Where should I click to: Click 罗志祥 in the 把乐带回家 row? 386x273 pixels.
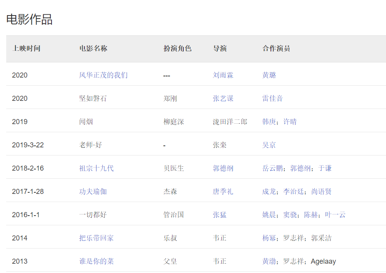tap(293, 238)
